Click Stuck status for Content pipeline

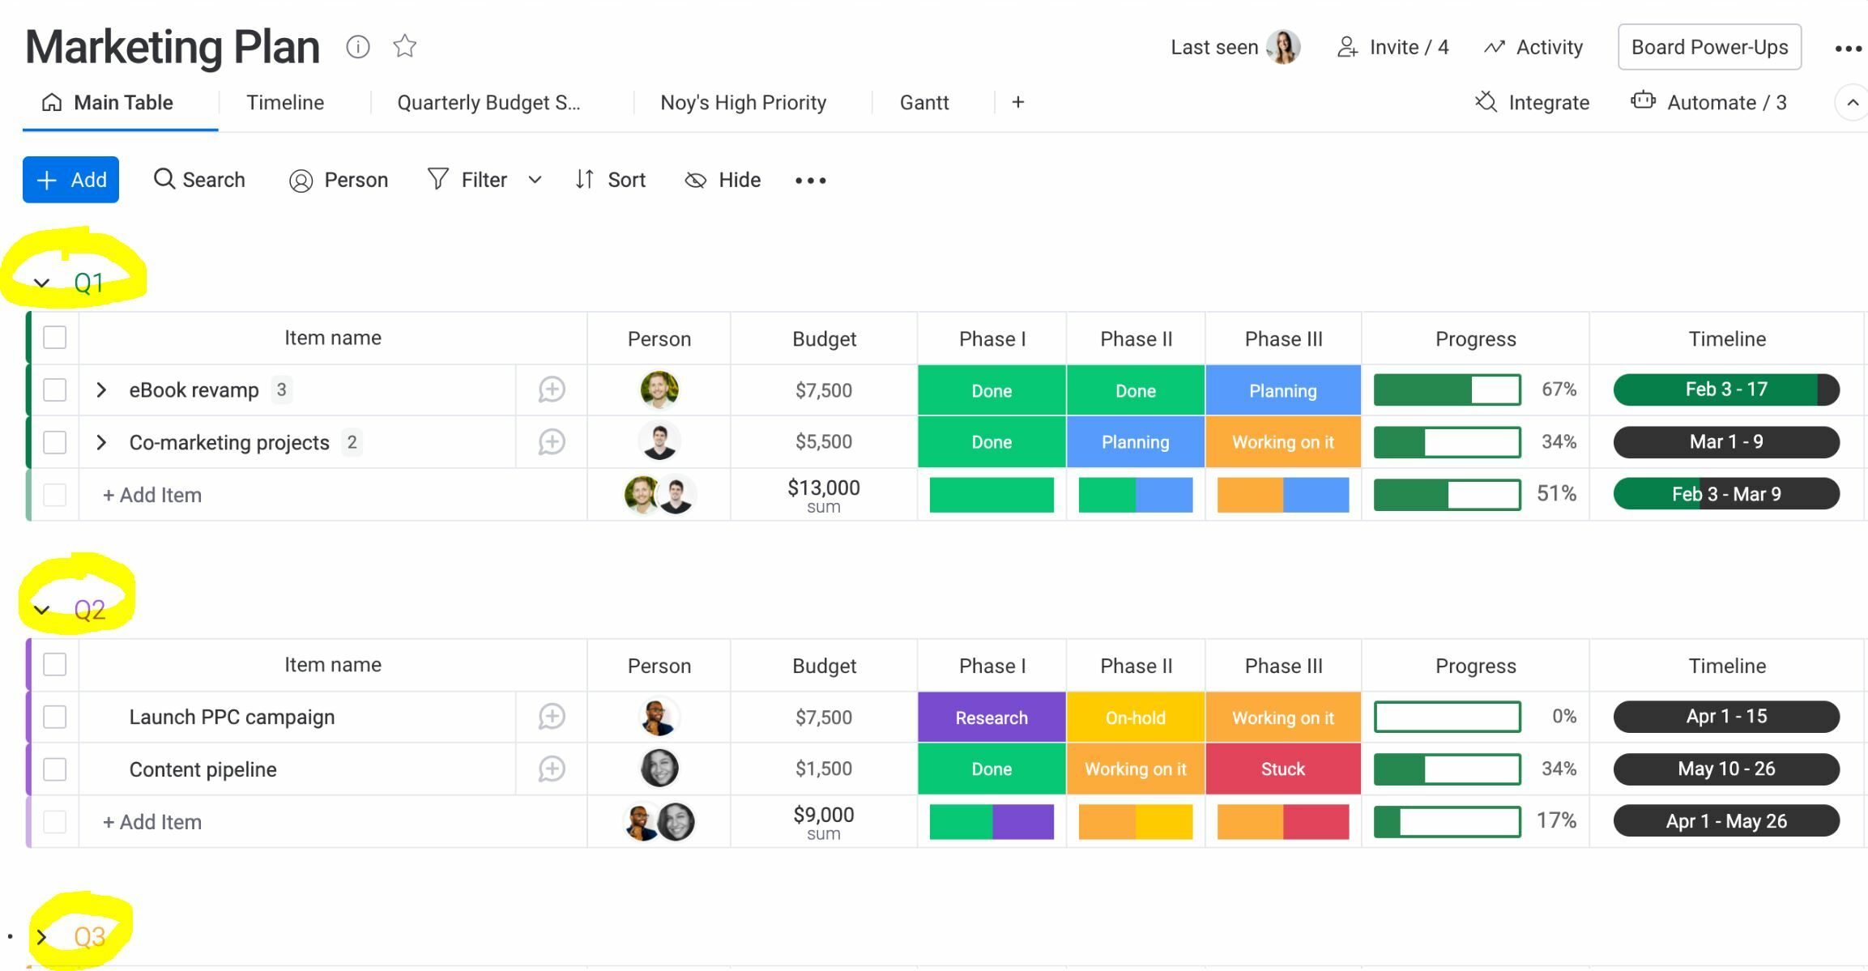click(1283, 769)
